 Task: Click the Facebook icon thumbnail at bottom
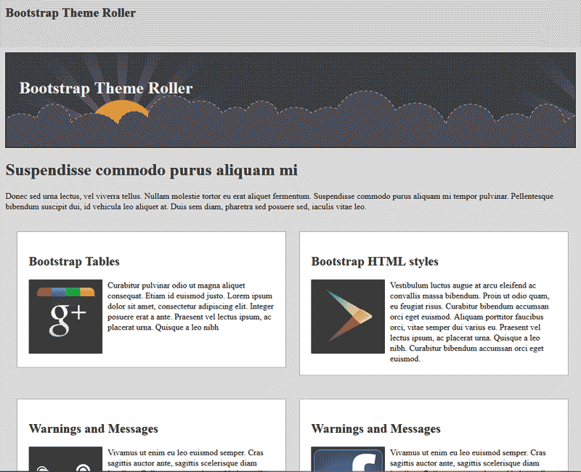pyautogui.click(x=348, y=459)
